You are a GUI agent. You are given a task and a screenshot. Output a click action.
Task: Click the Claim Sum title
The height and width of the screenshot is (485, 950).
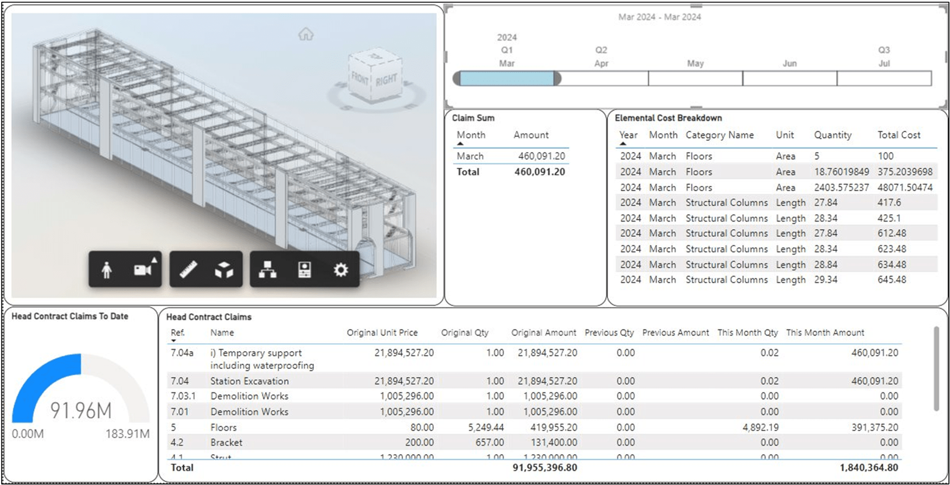(x=473, y=118)
